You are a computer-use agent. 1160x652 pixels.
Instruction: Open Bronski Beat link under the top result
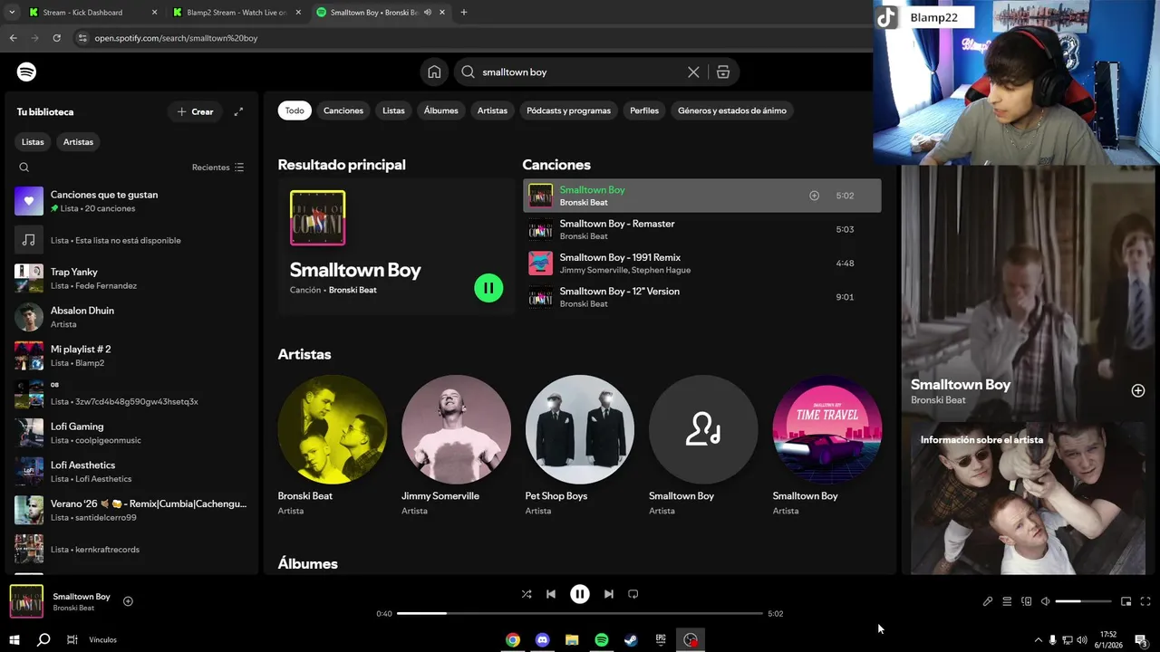click(353, 290)
